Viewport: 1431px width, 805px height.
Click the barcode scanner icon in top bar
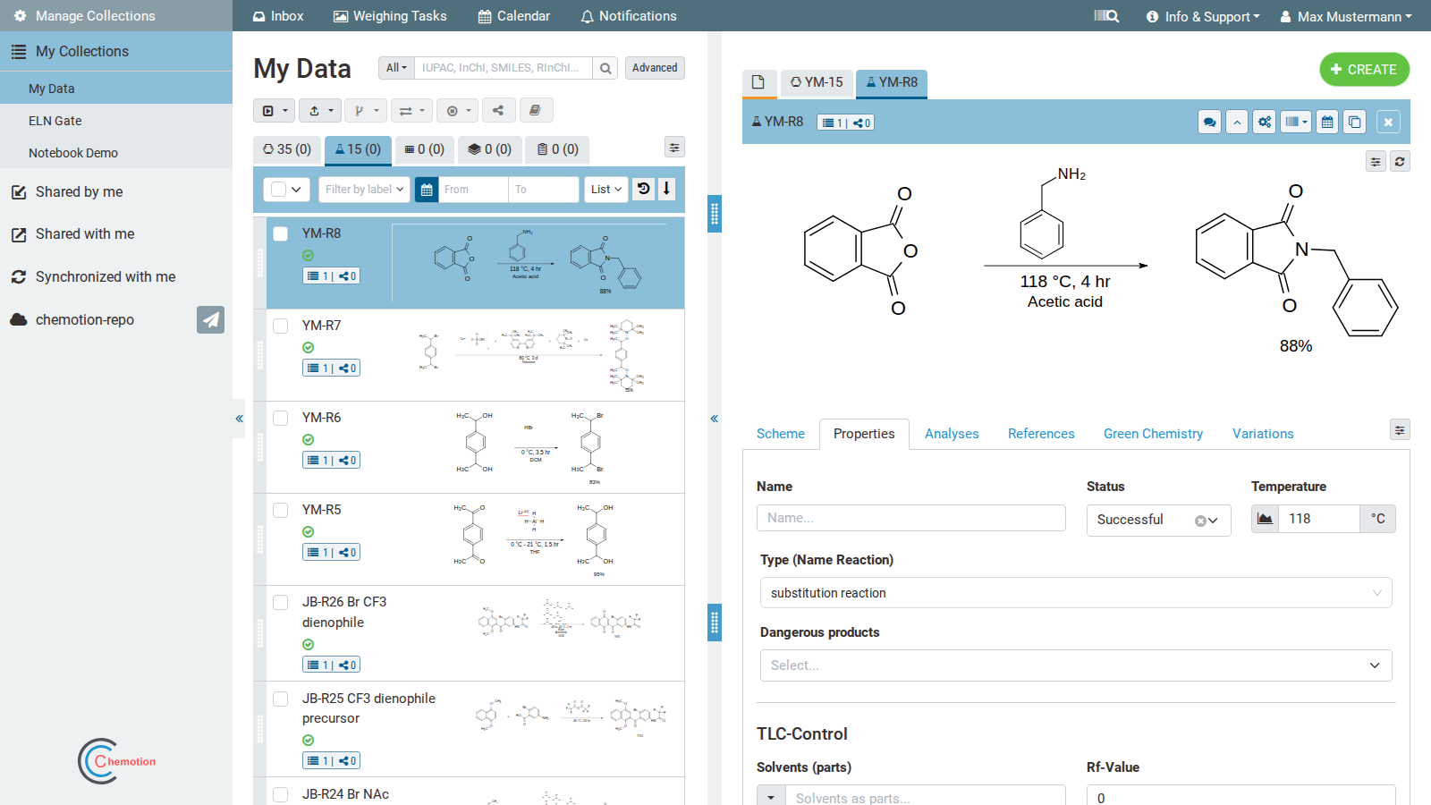tap(1106, 16)
